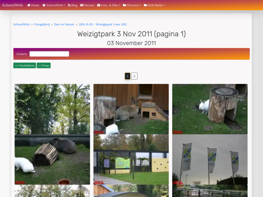
Task: Click the camera icon beside Foto- & Film
Action: 99,5
